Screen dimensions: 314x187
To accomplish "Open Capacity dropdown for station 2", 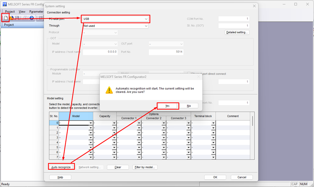I will click(114, 133).
